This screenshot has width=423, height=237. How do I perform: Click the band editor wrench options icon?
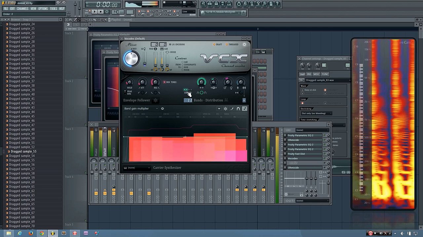click(245, 109)
